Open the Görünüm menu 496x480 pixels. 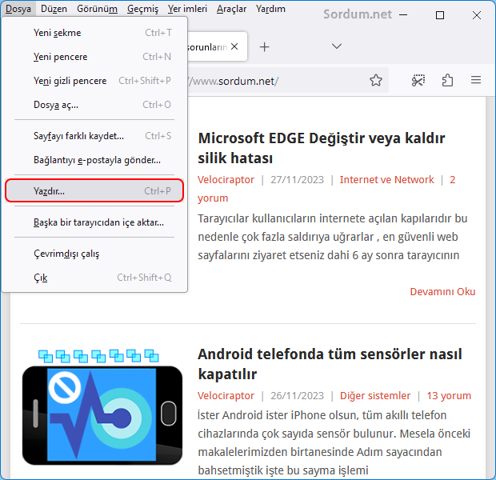tap(97, 9)
